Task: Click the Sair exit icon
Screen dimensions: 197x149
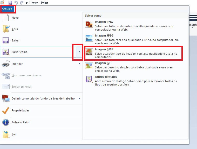Action: (x=6, y=134)
